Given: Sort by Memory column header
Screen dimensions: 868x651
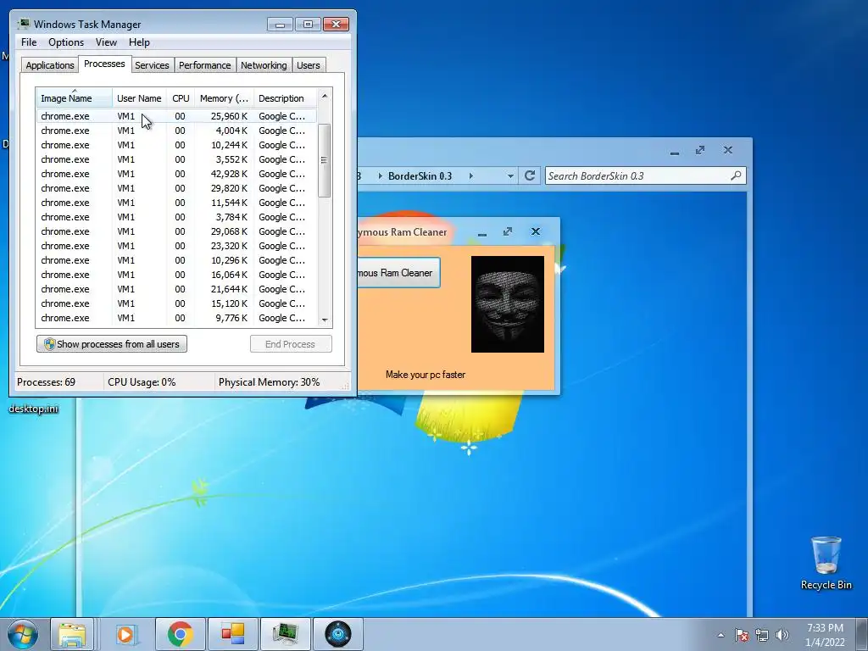Looking at the screenshot, I should pyautogui.click(x=224, y=98).
